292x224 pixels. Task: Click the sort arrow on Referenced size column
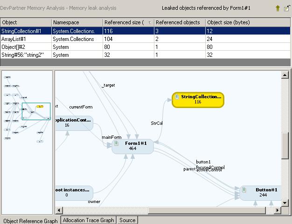[149, 22]
